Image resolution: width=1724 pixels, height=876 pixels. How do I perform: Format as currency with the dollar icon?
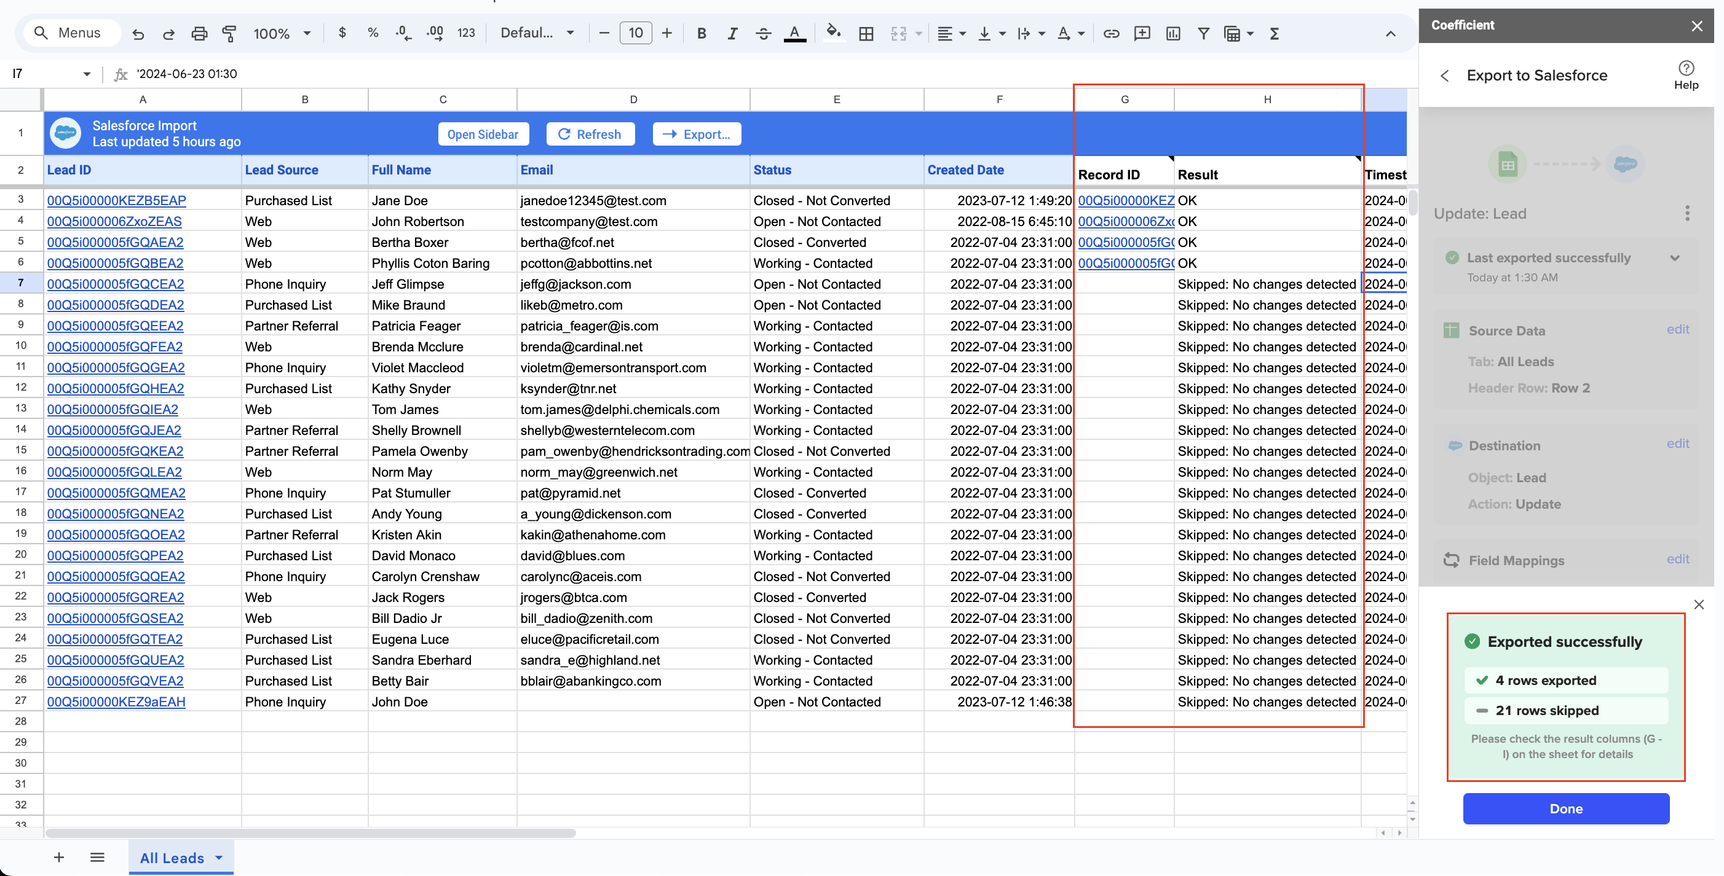click(x=342, y=33)
